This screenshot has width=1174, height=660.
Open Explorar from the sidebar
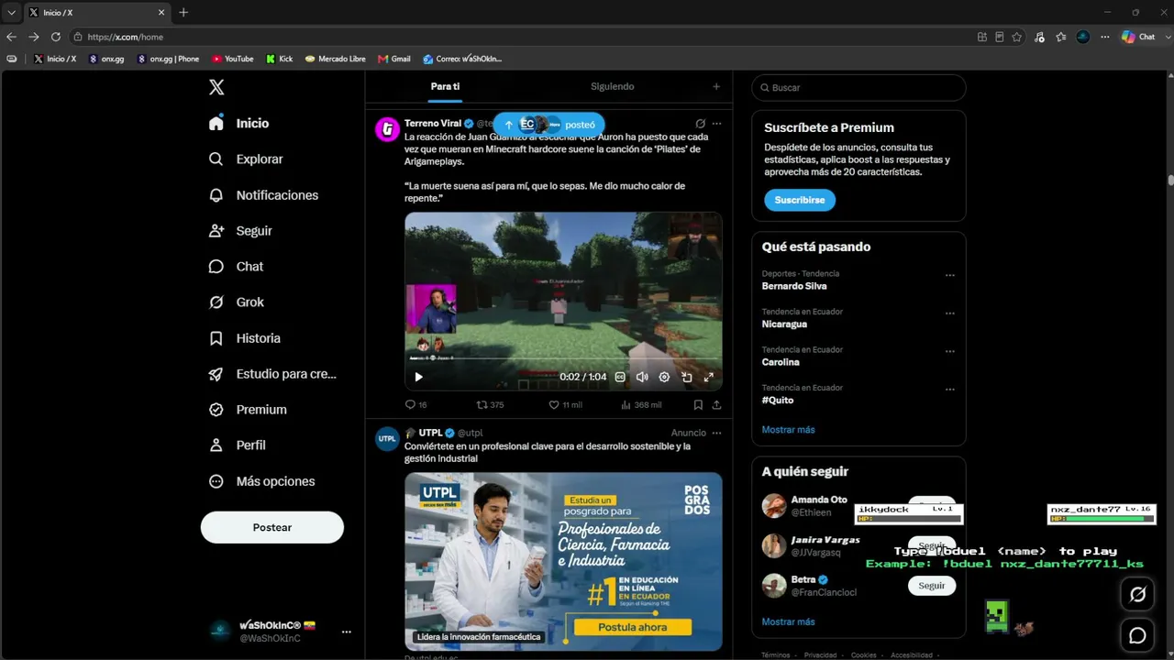click(246, 159)
